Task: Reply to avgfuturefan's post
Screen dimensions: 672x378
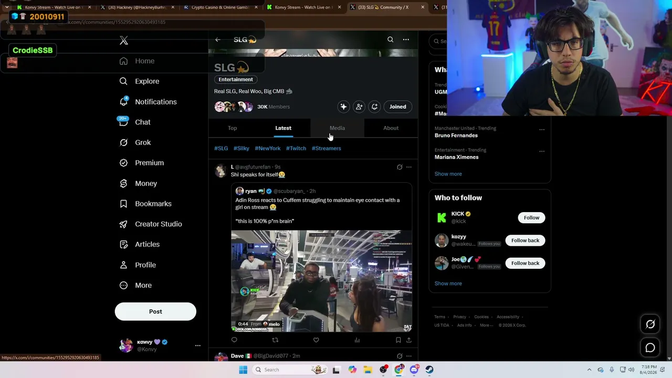Action: tap(234, 340)
